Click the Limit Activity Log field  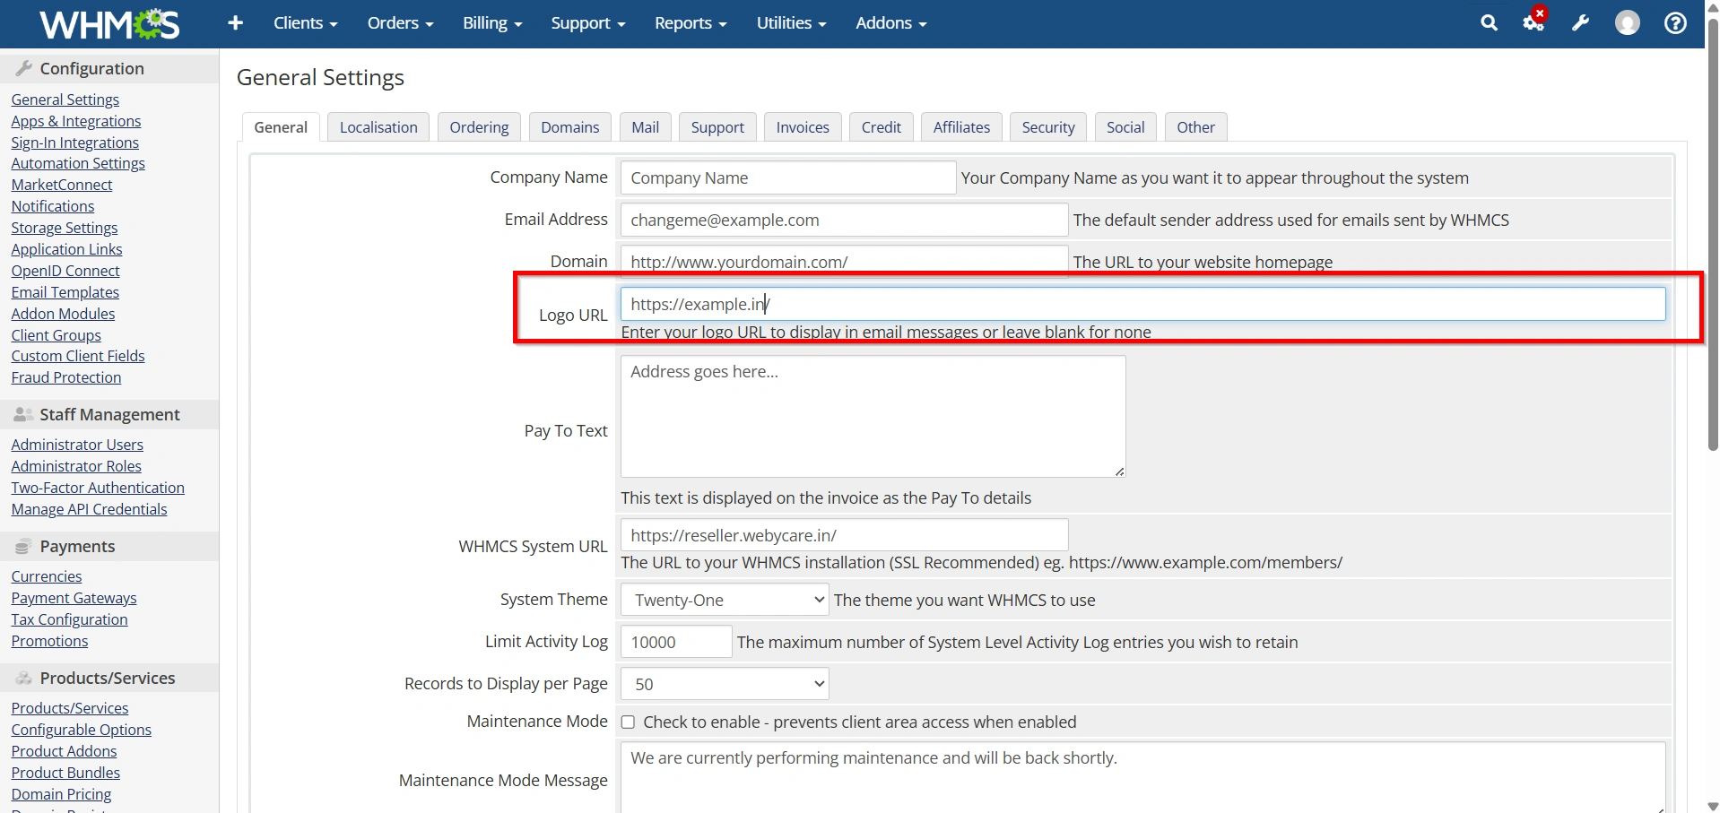(x=676, y=642)
